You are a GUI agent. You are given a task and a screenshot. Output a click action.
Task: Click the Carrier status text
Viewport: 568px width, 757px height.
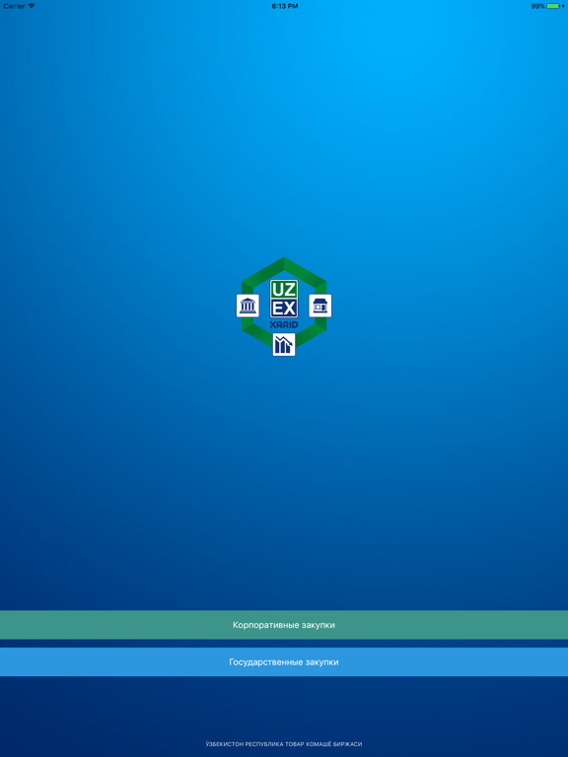pos(14,6)
